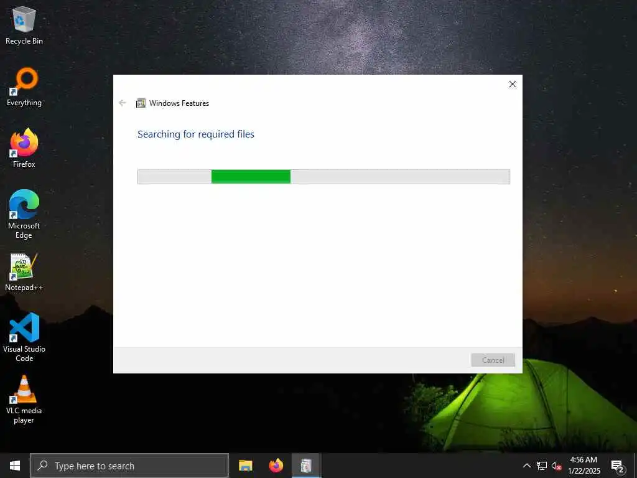Open the Microsoft Edge desktop shortcut
Screen dimensions: 637x478
pyautogui.click(x=24, y=214)
